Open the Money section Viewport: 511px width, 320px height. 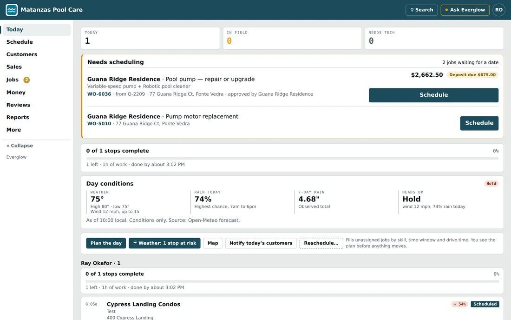(16, 92)
